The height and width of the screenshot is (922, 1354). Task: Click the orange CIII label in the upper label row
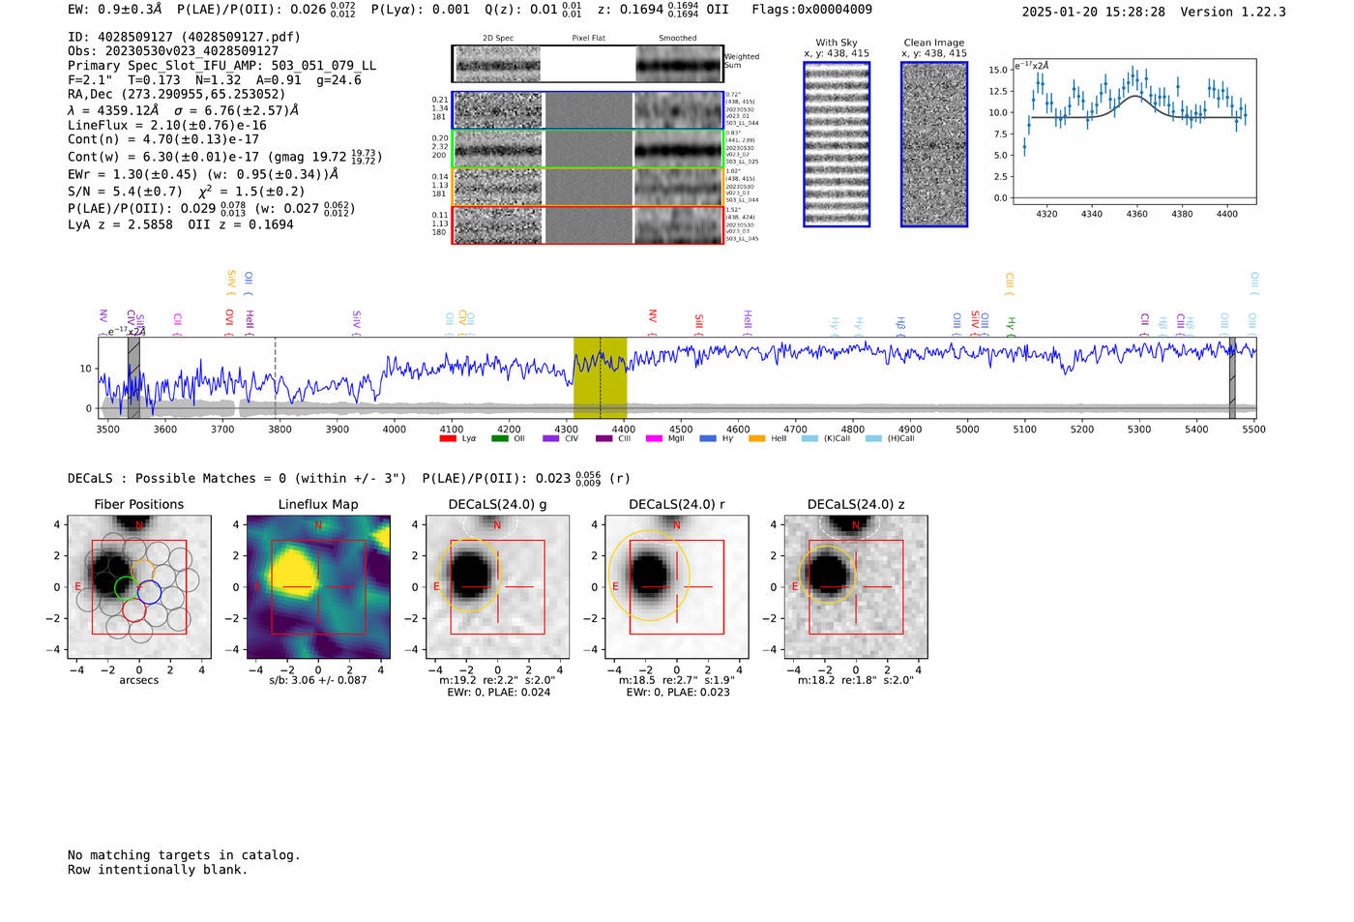click(x=1009, y=283)
